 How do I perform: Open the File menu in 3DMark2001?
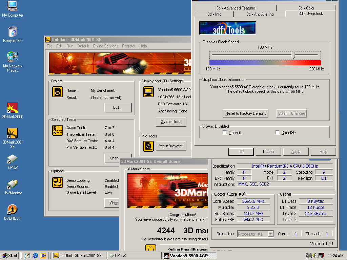49,46
